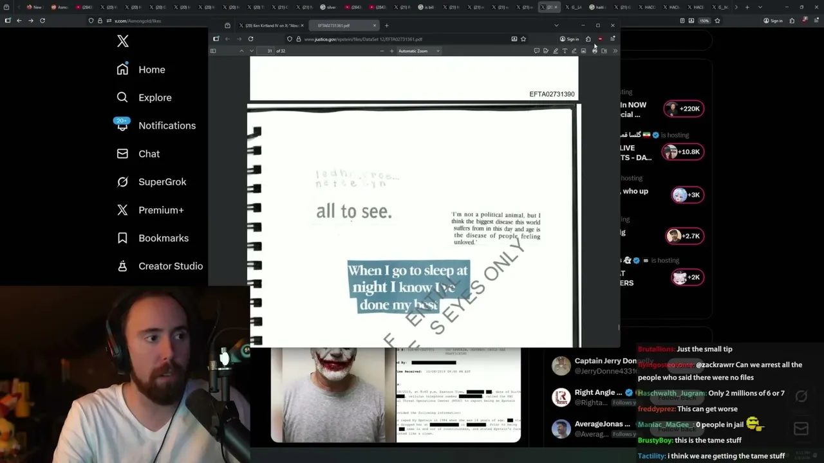Switch to the 'haiti' background browser tab
This screenshot has width=824, height=463.
(x=597, y=7)
